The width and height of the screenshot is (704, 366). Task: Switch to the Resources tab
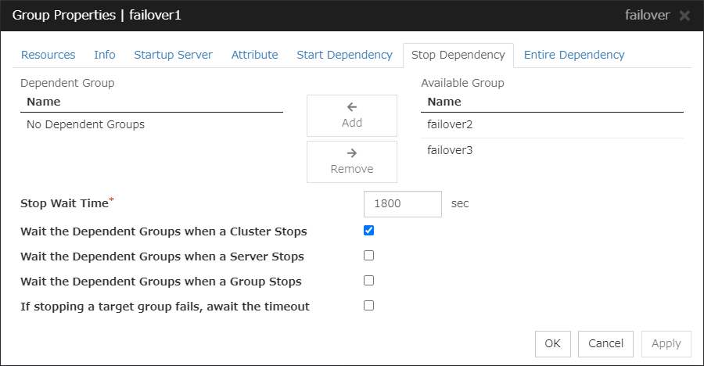pyautogui.click(x=48, y=55)
